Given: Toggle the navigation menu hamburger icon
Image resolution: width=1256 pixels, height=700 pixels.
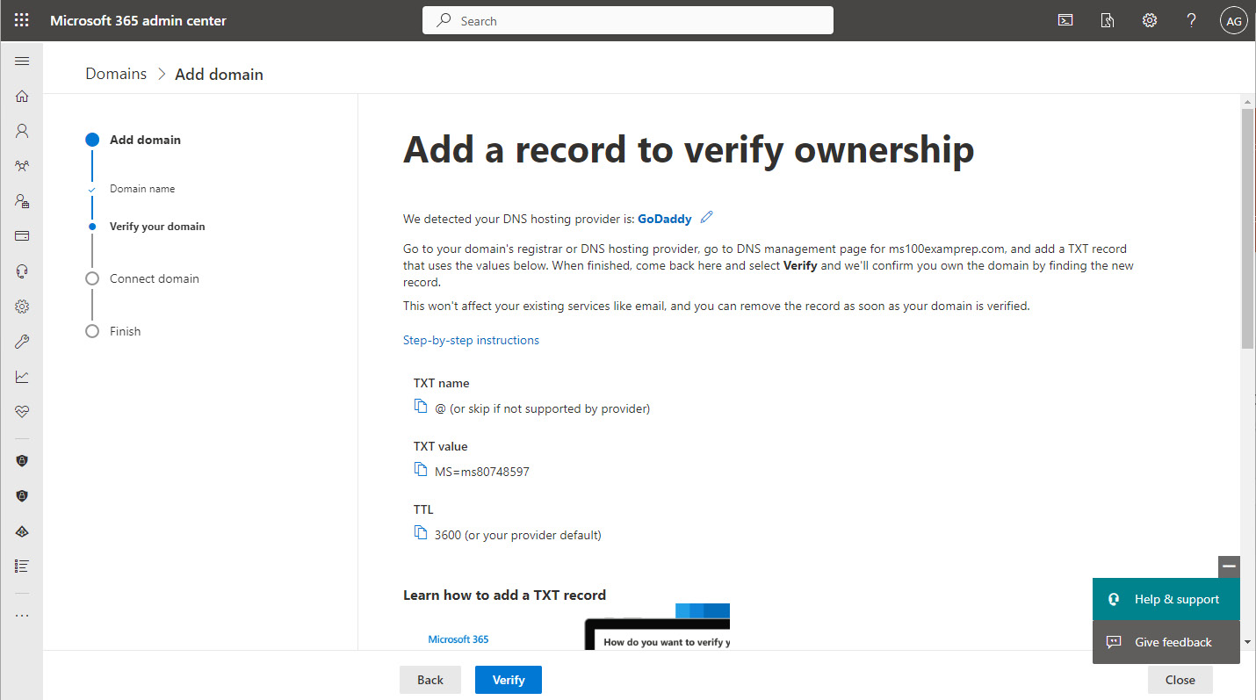Looking at the screenshot, I should (22, 61).
